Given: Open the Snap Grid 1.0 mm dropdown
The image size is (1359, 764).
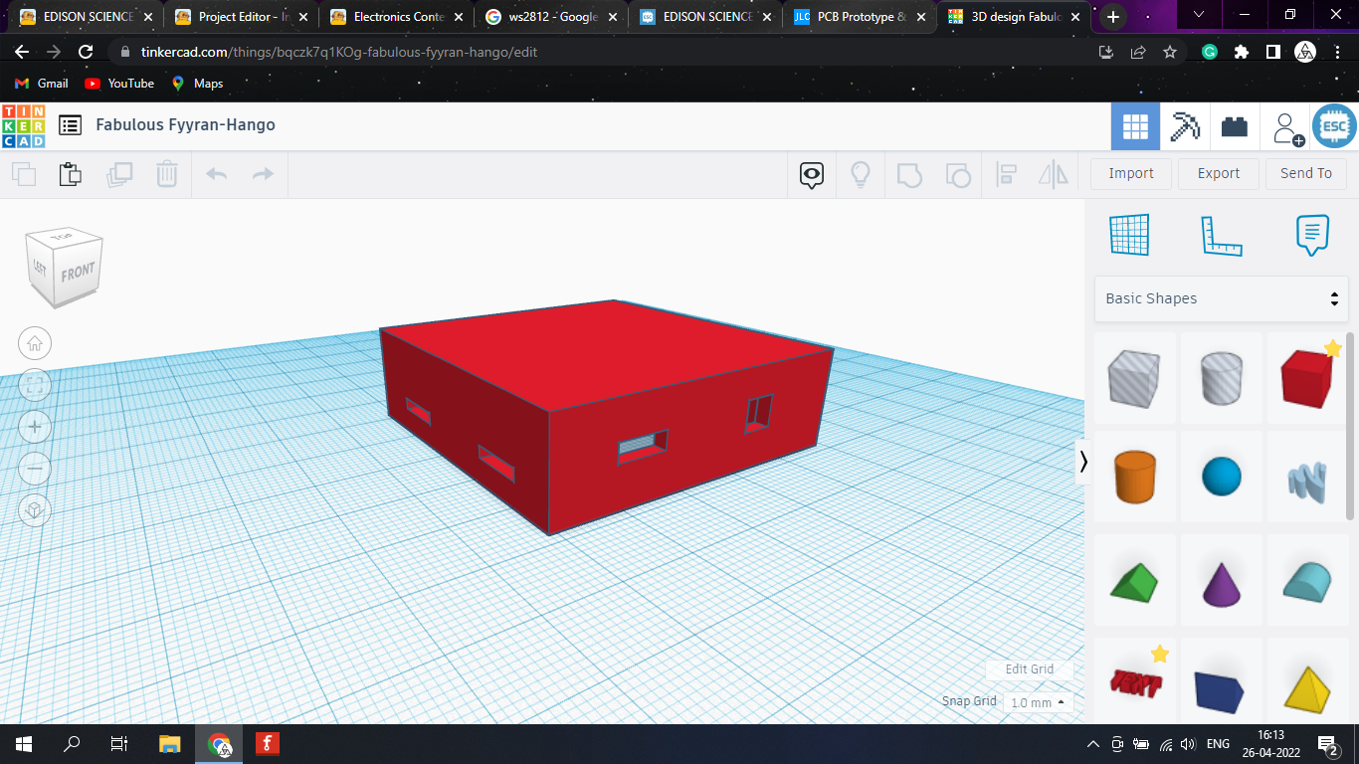Looking at the screenshot, I should pos(1038,702).
